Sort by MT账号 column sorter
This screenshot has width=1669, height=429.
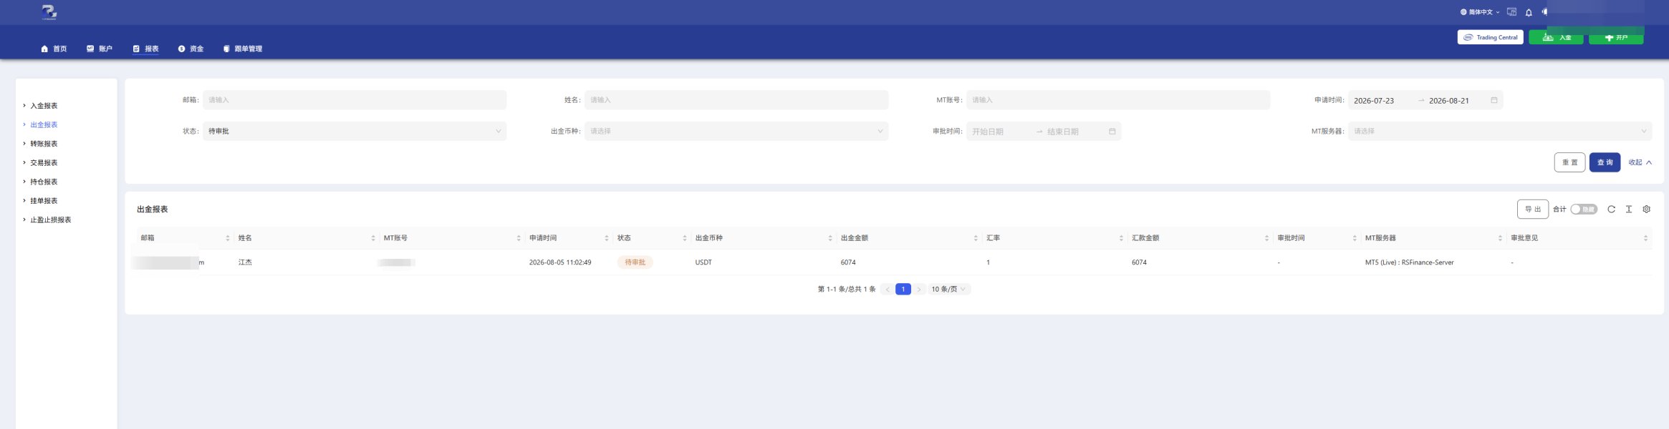(519, 238)
